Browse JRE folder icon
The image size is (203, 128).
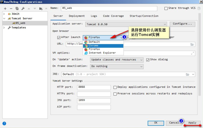(187, 74)
